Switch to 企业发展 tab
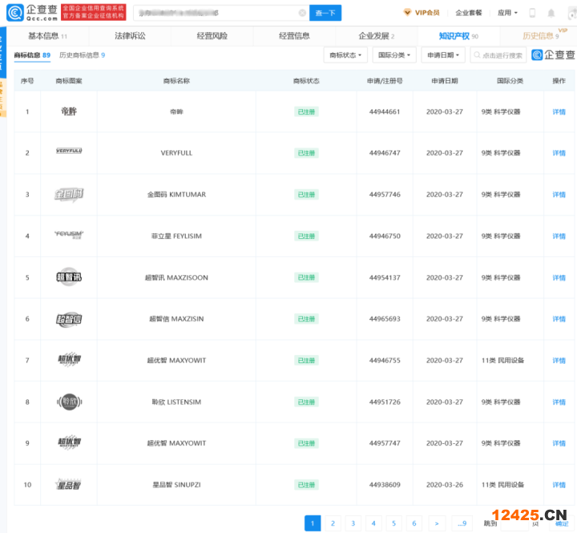The height and width of the screenshot is (533, 577). [377, 36]
